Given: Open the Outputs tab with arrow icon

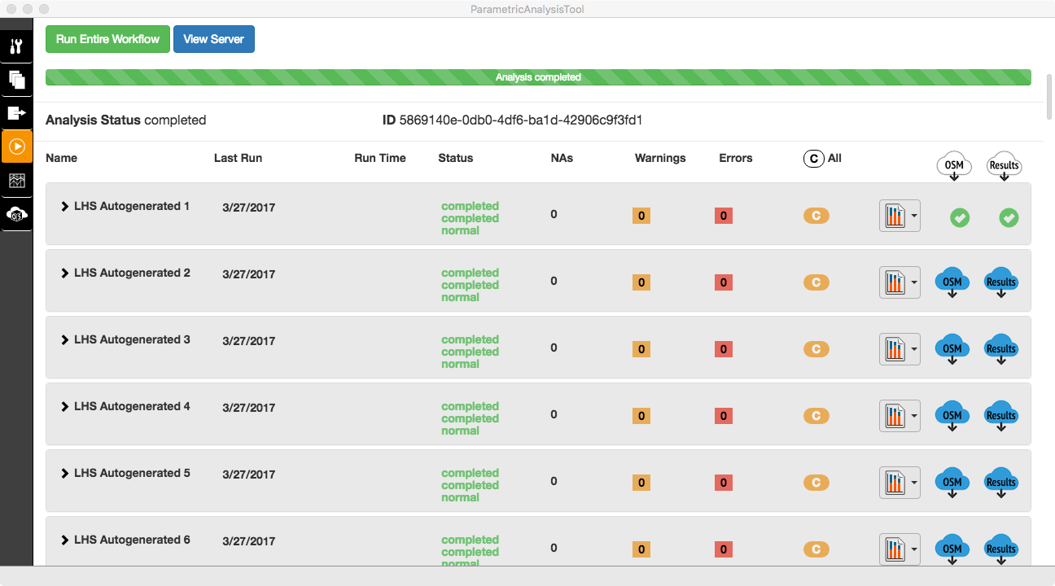Looking at the screenshot, I should [16, 113].
